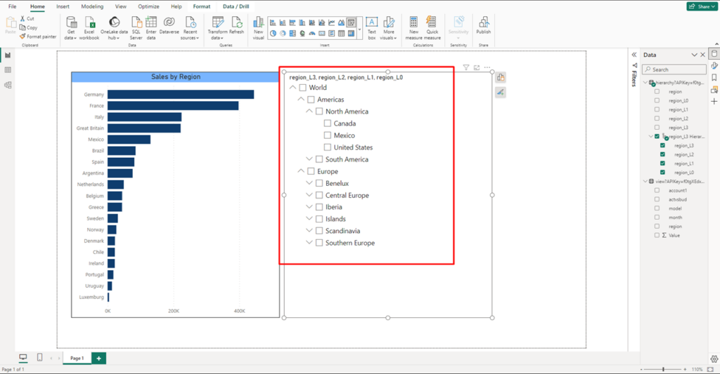The image size is (720, 374).
Task: Select the Germany bar in chart
Action: (x=181, y=95)
